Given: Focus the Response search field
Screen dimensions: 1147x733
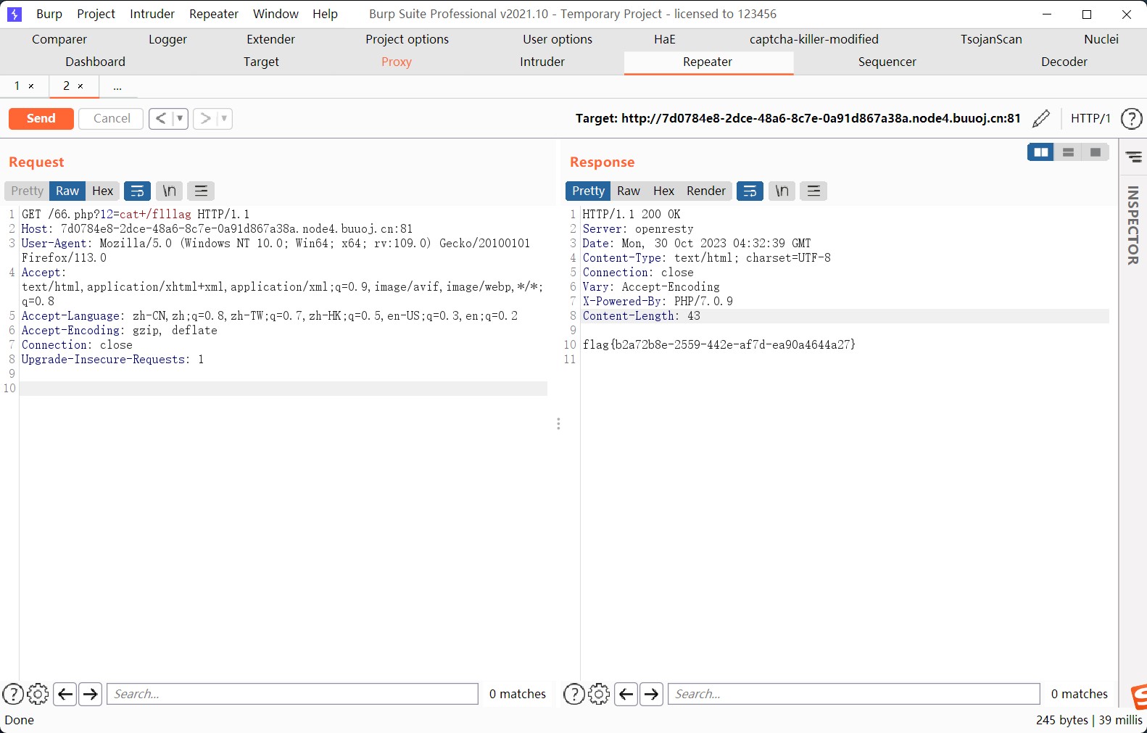Looking at the screenshot, I should 853,694.
